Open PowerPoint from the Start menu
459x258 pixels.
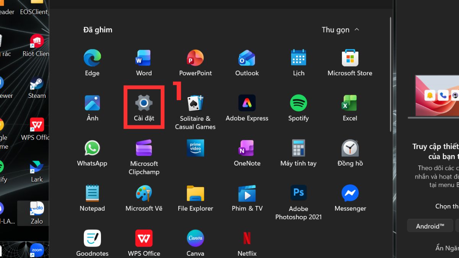(195, 63)
